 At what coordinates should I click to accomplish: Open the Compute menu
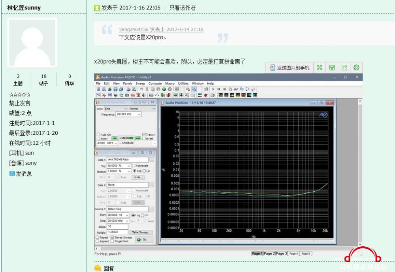pos(155,83)
